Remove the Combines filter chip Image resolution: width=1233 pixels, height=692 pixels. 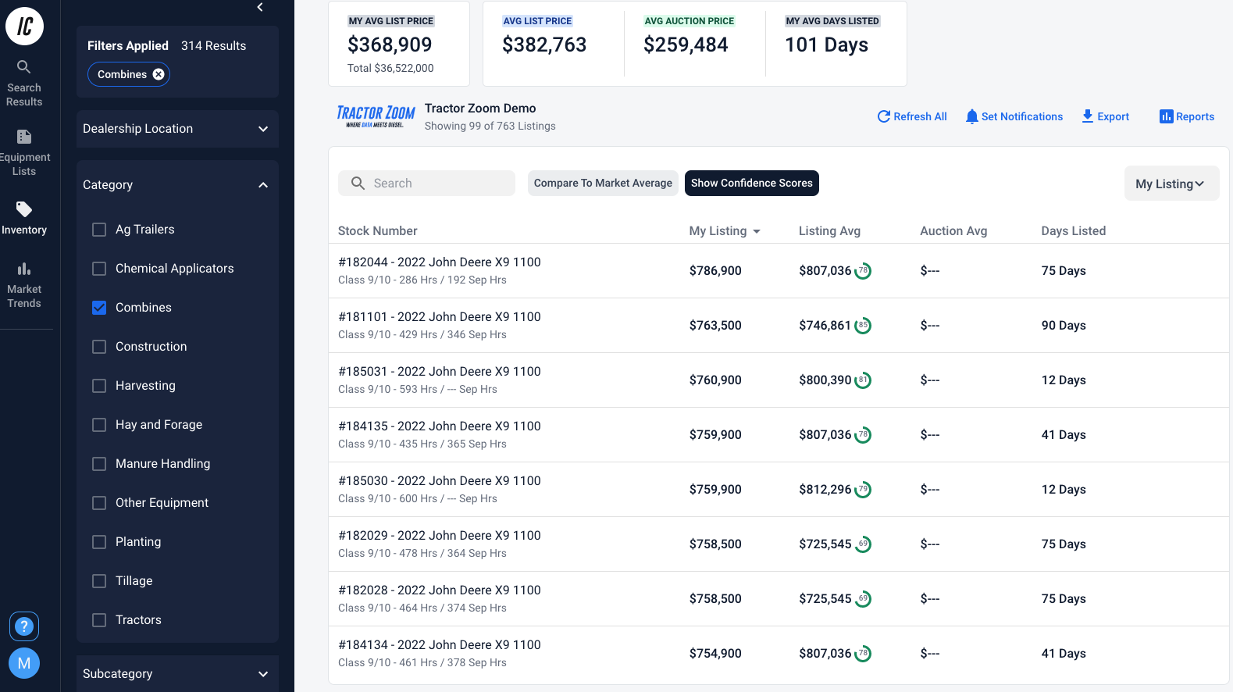point(159,74)
